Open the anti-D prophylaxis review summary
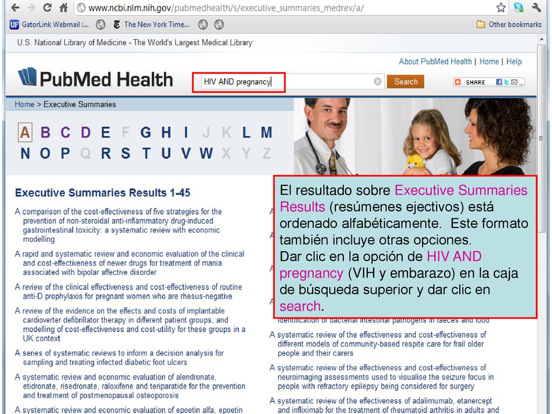 128,292
